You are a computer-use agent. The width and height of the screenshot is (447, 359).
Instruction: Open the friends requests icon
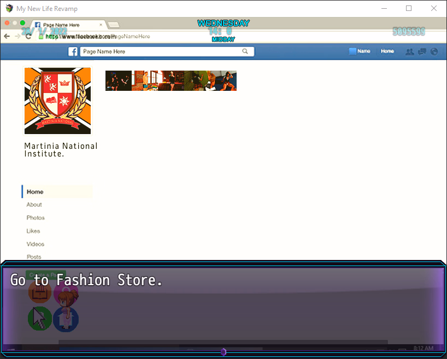pyautogui.click(x=409, y=51)
